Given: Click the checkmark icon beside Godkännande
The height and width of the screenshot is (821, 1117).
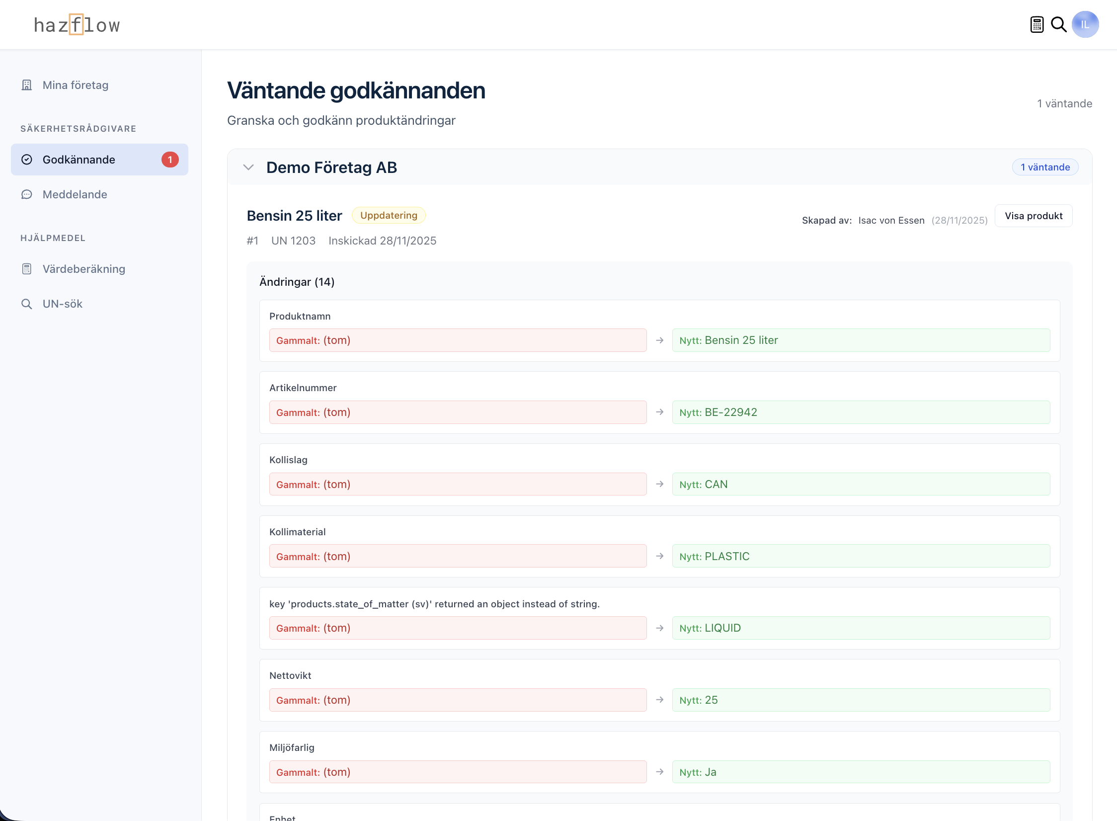Looking at the screenshot, I should click(x=27, y=160).
